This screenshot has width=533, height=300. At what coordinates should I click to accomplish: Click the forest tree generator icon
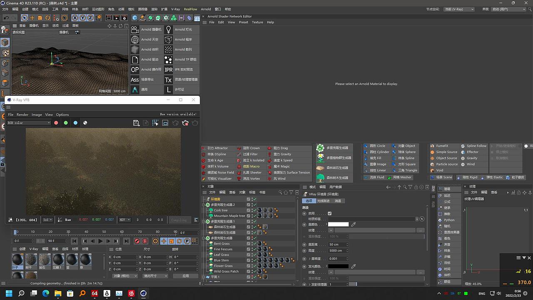pos(320,178)
